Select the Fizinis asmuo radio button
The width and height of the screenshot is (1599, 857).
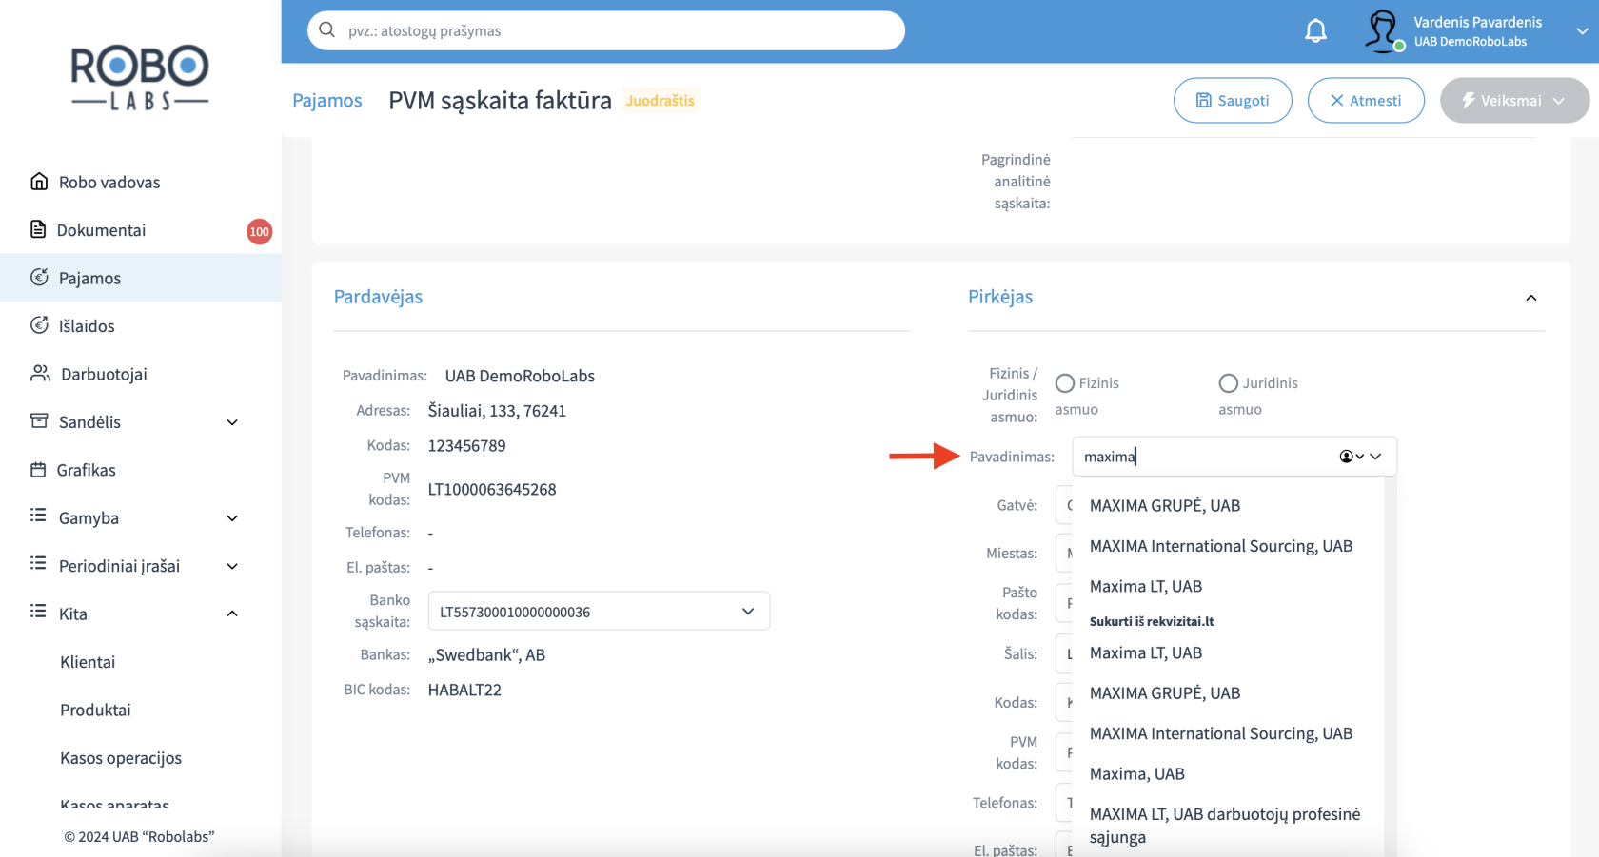[1065, 383]
